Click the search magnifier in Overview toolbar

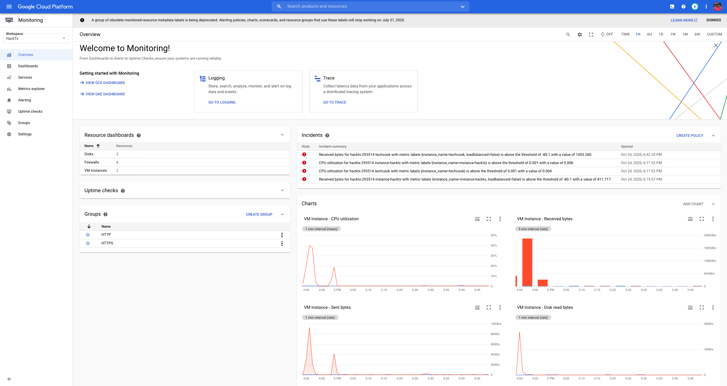point(568,34)
